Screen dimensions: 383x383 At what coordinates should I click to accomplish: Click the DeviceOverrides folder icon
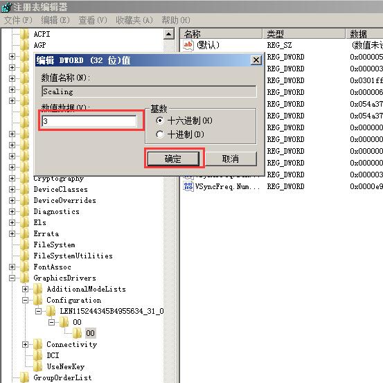pyautogui.click(x=24, y=200)
